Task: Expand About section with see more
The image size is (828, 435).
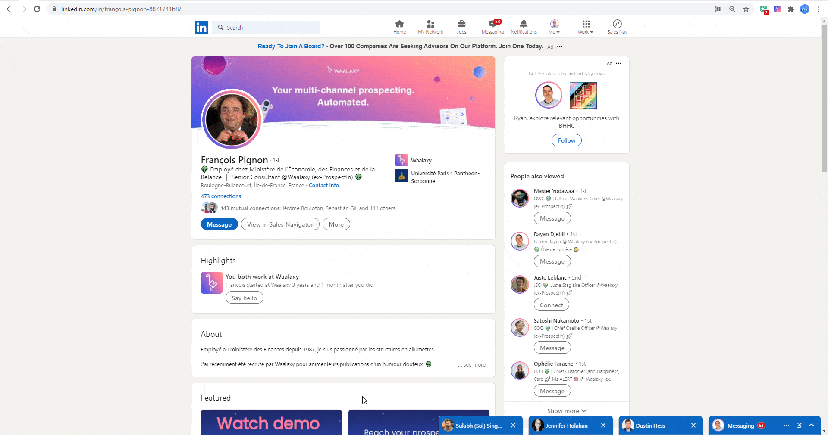Action: coord(472,365)
